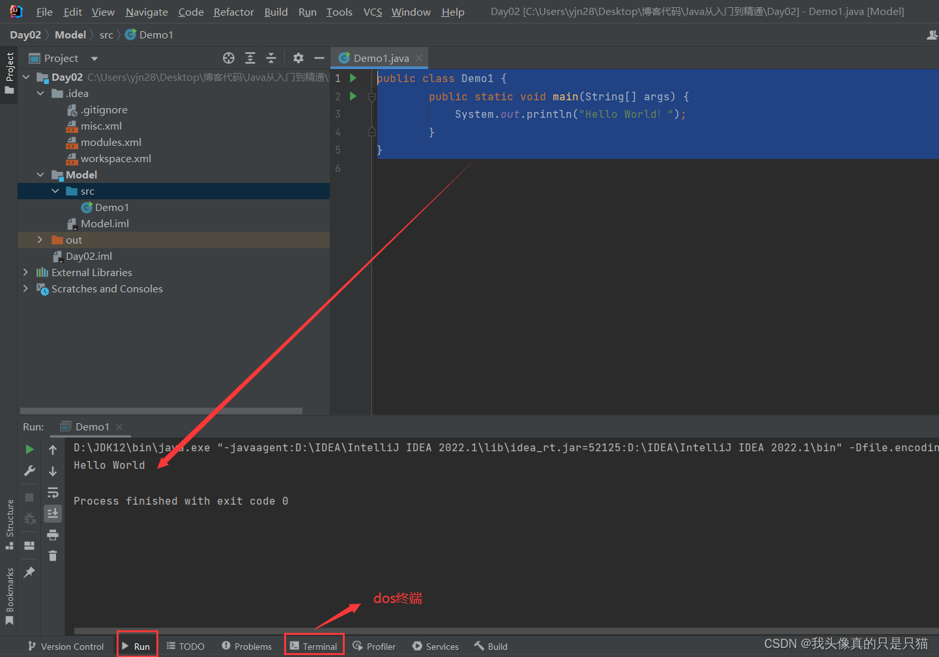This screenshot has height=657, width=939.
Task: Open Project panel settings gear
Action: click(298, 58)
